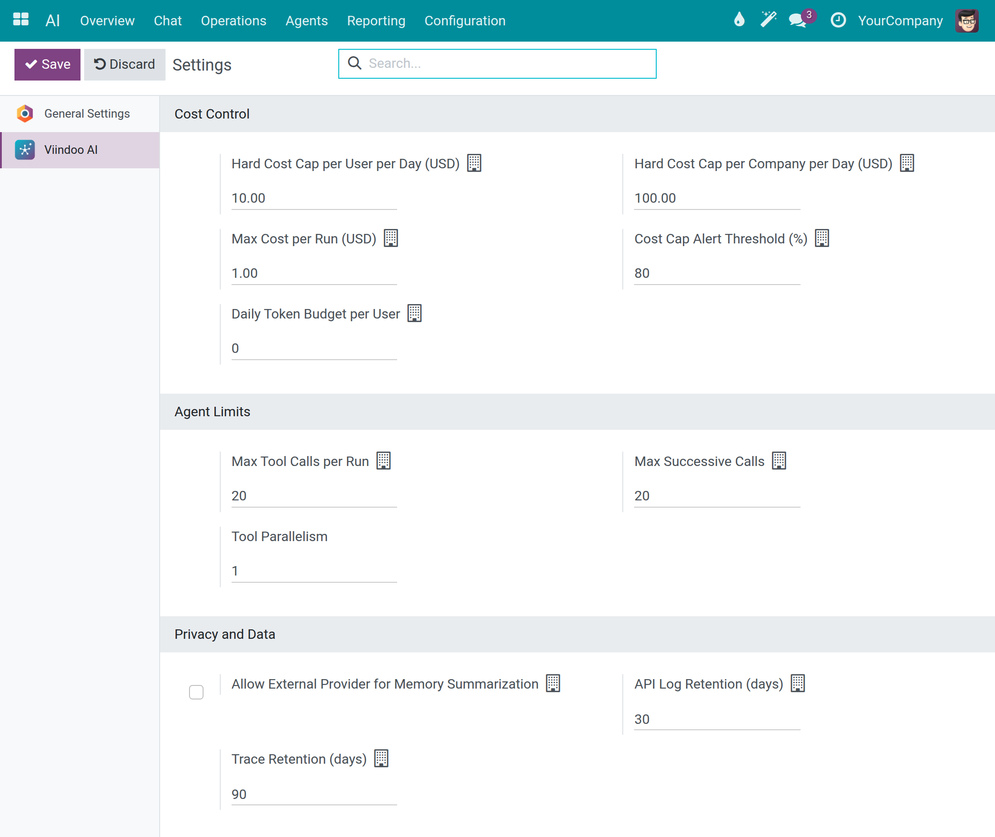Open the Operations menu
Image resolution: width=995 pixels, height=837 pixels.
pyautogui.click(x=233, y=20)
